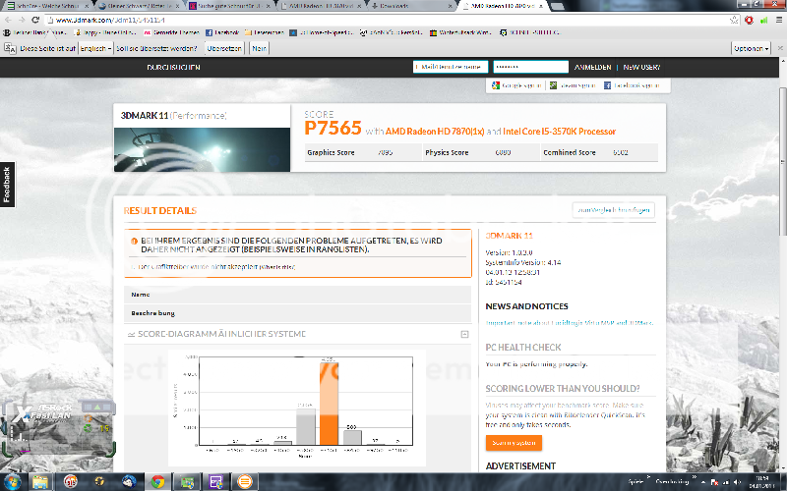Click the password input field
Viewport: 787px width, 491px height.
pyautogui.click(x=530, y=67)
